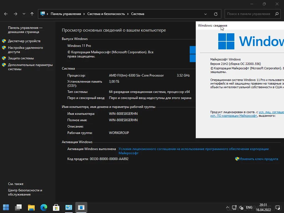Open 'усл. лиц. соглашения' link in winver dialog
This screenshot has height=213, width=284.
pyautogui.click(x=271, y=112)
